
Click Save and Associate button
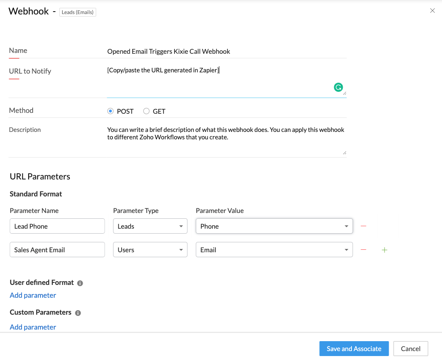354,349
